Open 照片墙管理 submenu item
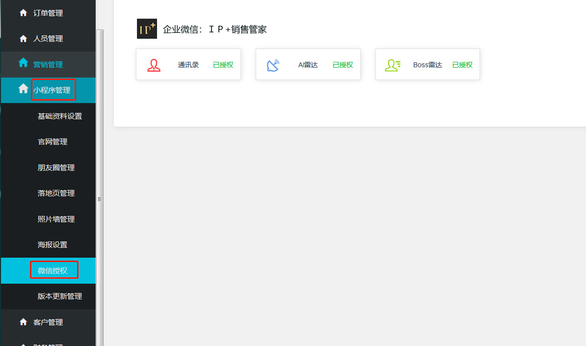Image resolution: width=586 pixels, height=346 pixels. (56, 219)
